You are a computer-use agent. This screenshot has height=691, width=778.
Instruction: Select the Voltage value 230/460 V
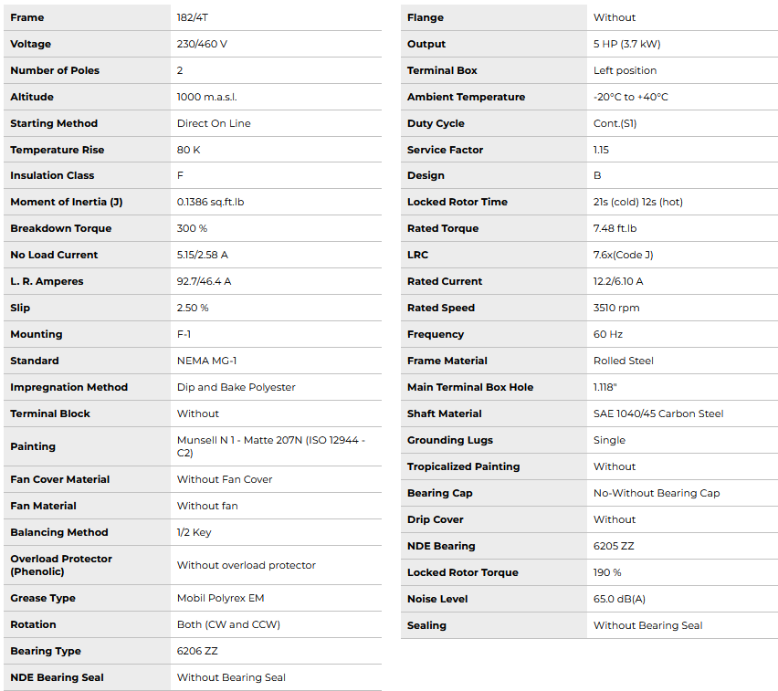[202, 44]
